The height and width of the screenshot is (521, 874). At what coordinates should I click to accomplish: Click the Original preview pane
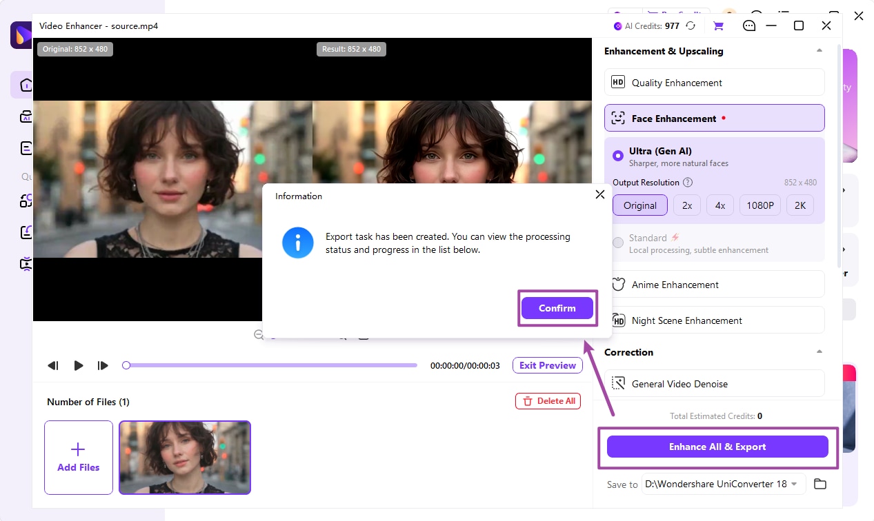[x=172, y=179]
